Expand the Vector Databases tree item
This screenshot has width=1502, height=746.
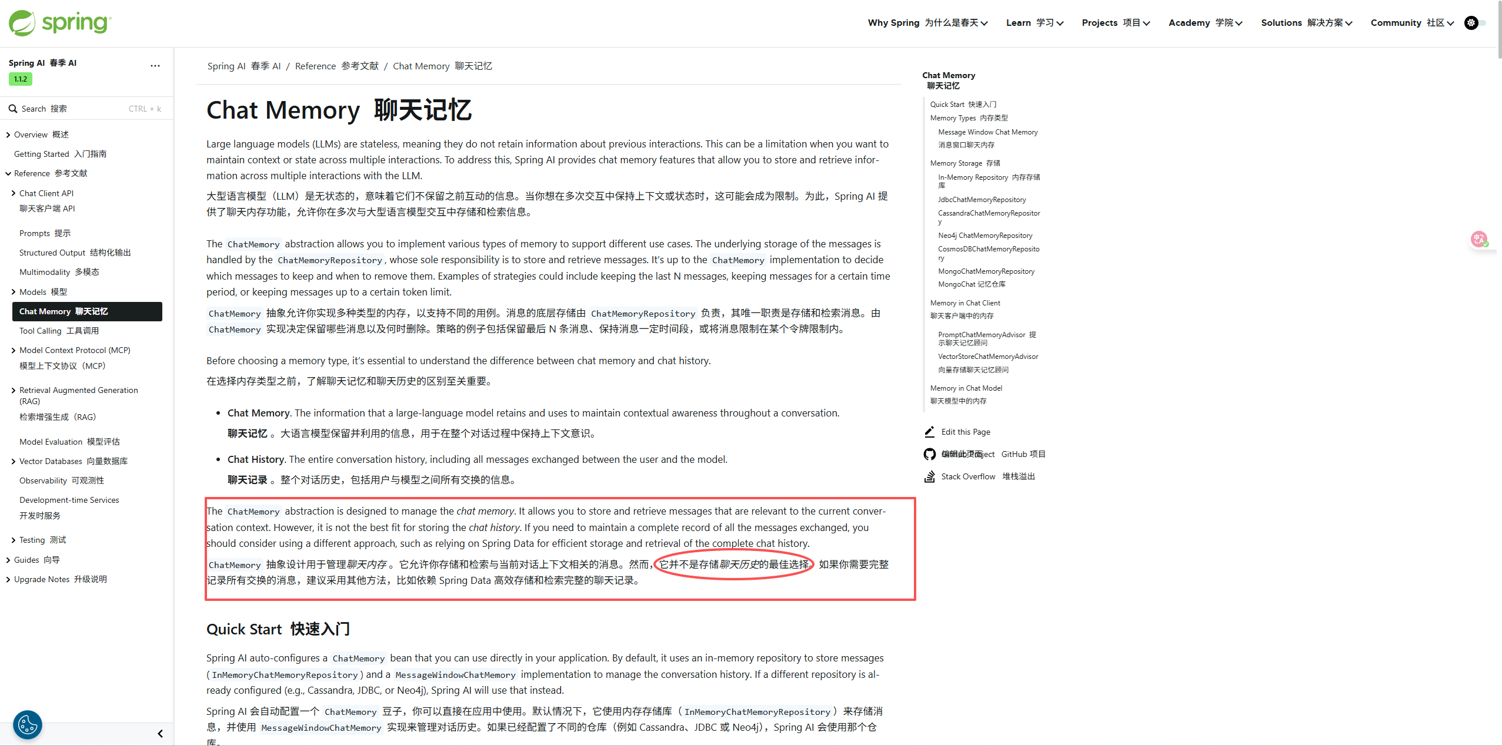(14, 461)
